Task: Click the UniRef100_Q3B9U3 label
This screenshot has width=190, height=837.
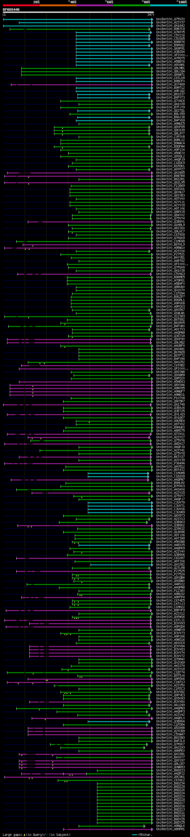Action: pyautogui.click(x=170, y=522)
